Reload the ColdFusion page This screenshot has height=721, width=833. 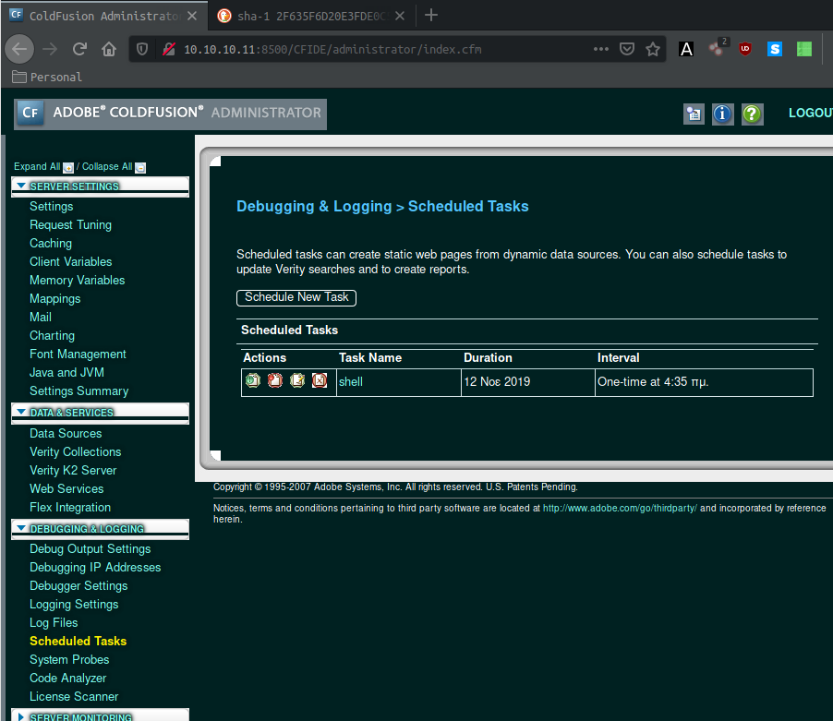[x=79, y=49]
